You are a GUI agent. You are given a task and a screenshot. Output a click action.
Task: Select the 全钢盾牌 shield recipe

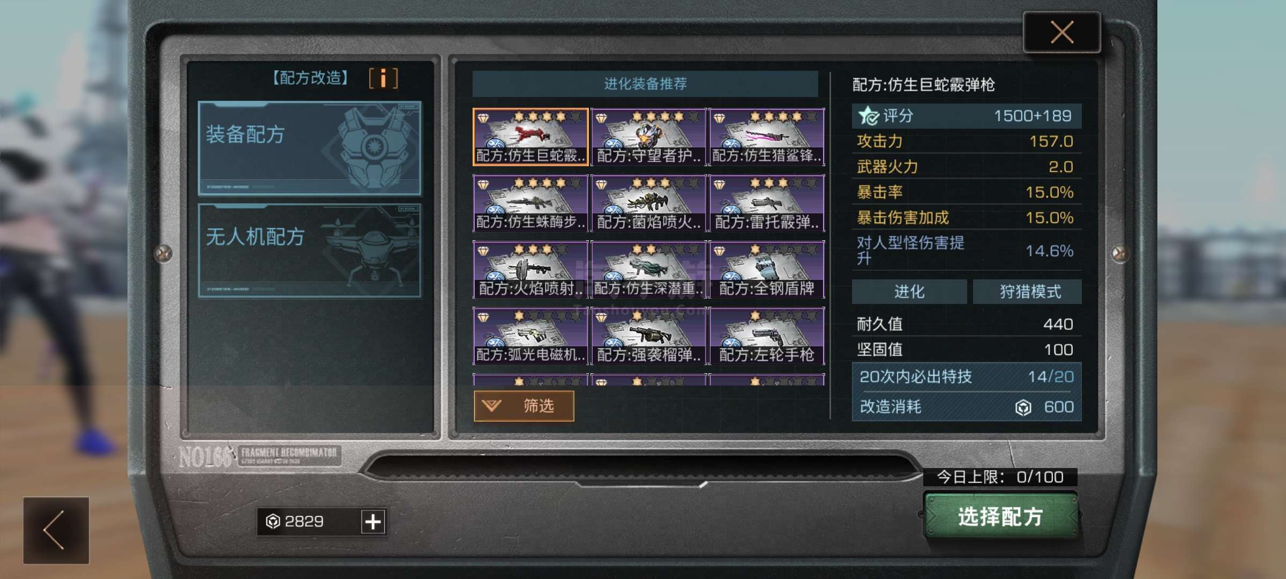point(767,270)
